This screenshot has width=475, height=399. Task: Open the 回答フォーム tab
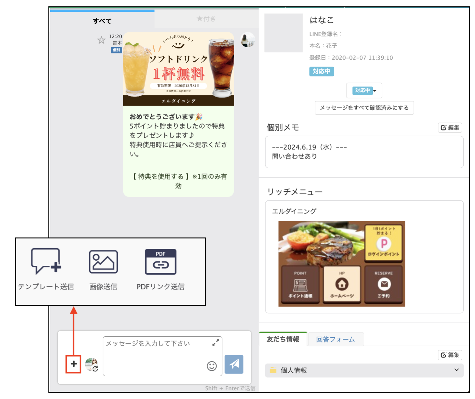(x=336, y=339)
